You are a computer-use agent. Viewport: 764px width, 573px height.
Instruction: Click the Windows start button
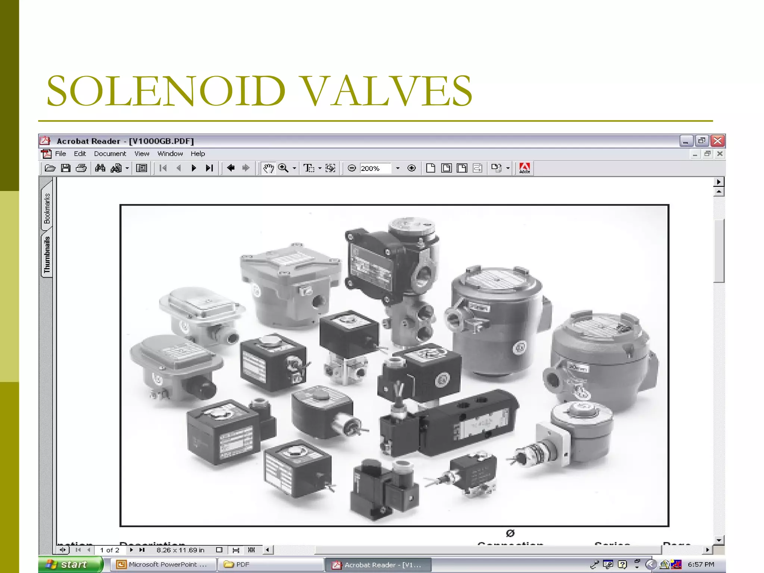tap(71, 564)
